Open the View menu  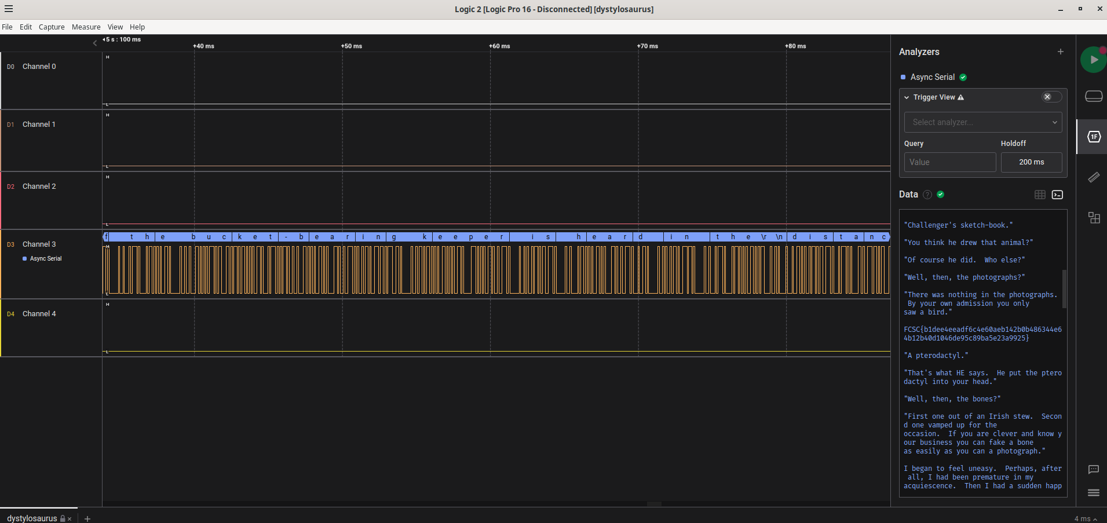(x=115, y=27)
